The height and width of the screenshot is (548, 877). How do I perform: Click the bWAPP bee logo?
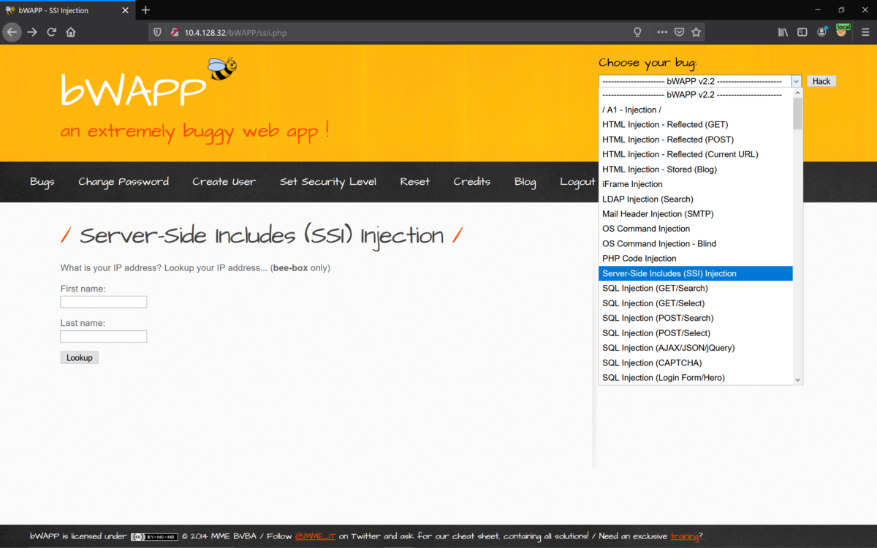tap(221, 69)
